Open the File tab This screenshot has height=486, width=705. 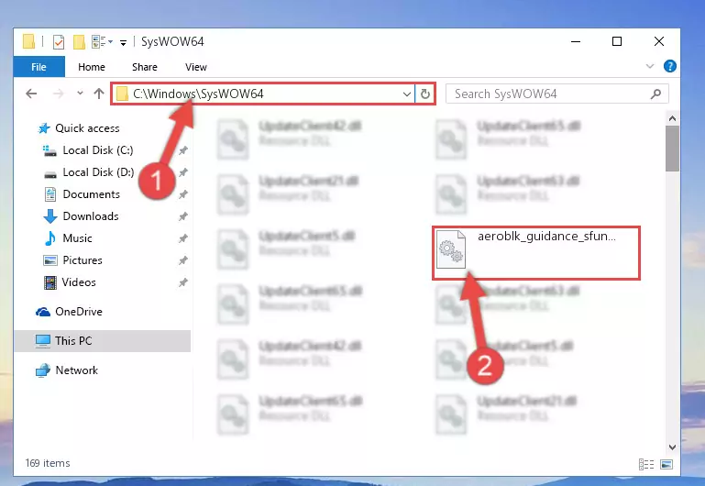(39, 67)
